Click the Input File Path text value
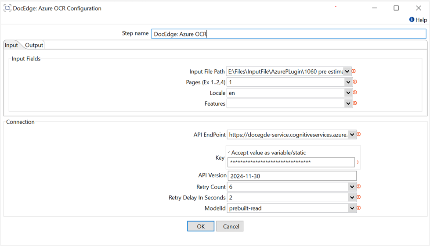This screenshot has width=430, height=246. tap(285, 71)
